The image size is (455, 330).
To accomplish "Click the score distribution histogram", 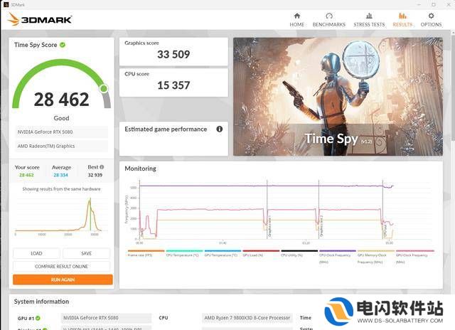I will (x=61, y=216).
